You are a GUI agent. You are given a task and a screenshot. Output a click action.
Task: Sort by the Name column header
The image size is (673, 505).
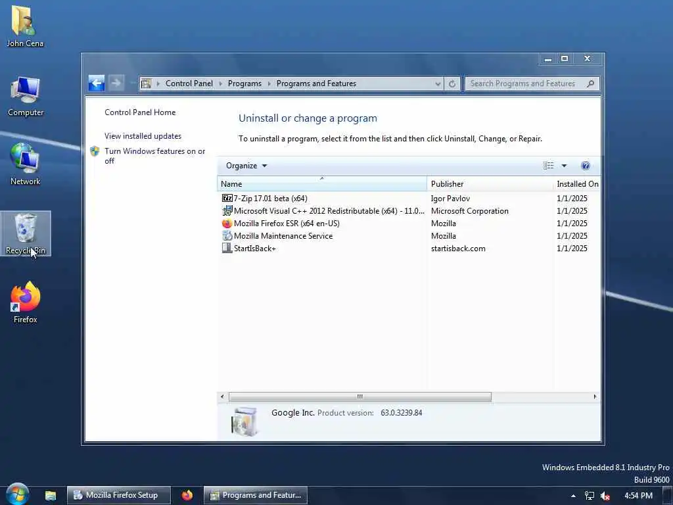(322, 184)
